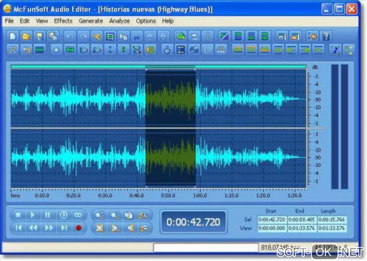Click the Sel End field 0:00:58.485
Viewport: 367px width, 261px height.
302,220
